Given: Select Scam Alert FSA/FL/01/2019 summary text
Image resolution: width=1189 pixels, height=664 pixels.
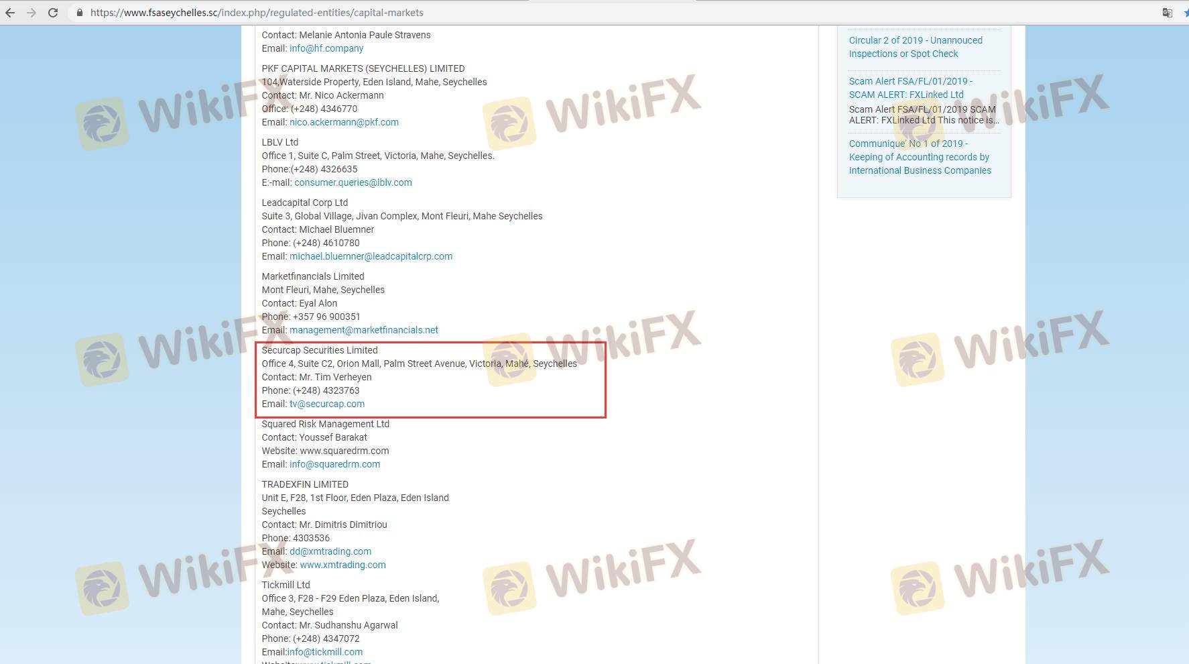Looking at the screenshot, I should (x=924, y=115).
